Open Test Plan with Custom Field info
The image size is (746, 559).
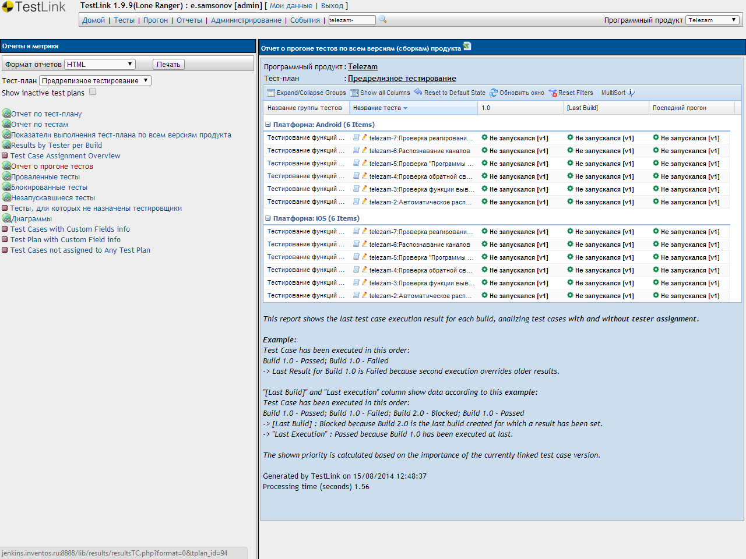tap(65, 239)
